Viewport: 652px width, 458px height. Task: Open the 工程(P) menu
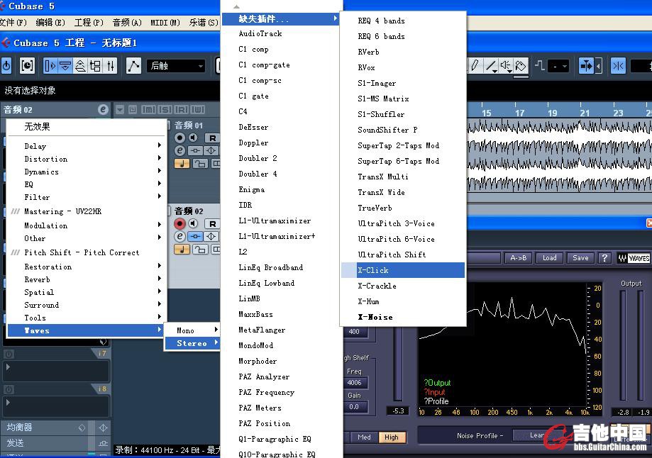89,23
